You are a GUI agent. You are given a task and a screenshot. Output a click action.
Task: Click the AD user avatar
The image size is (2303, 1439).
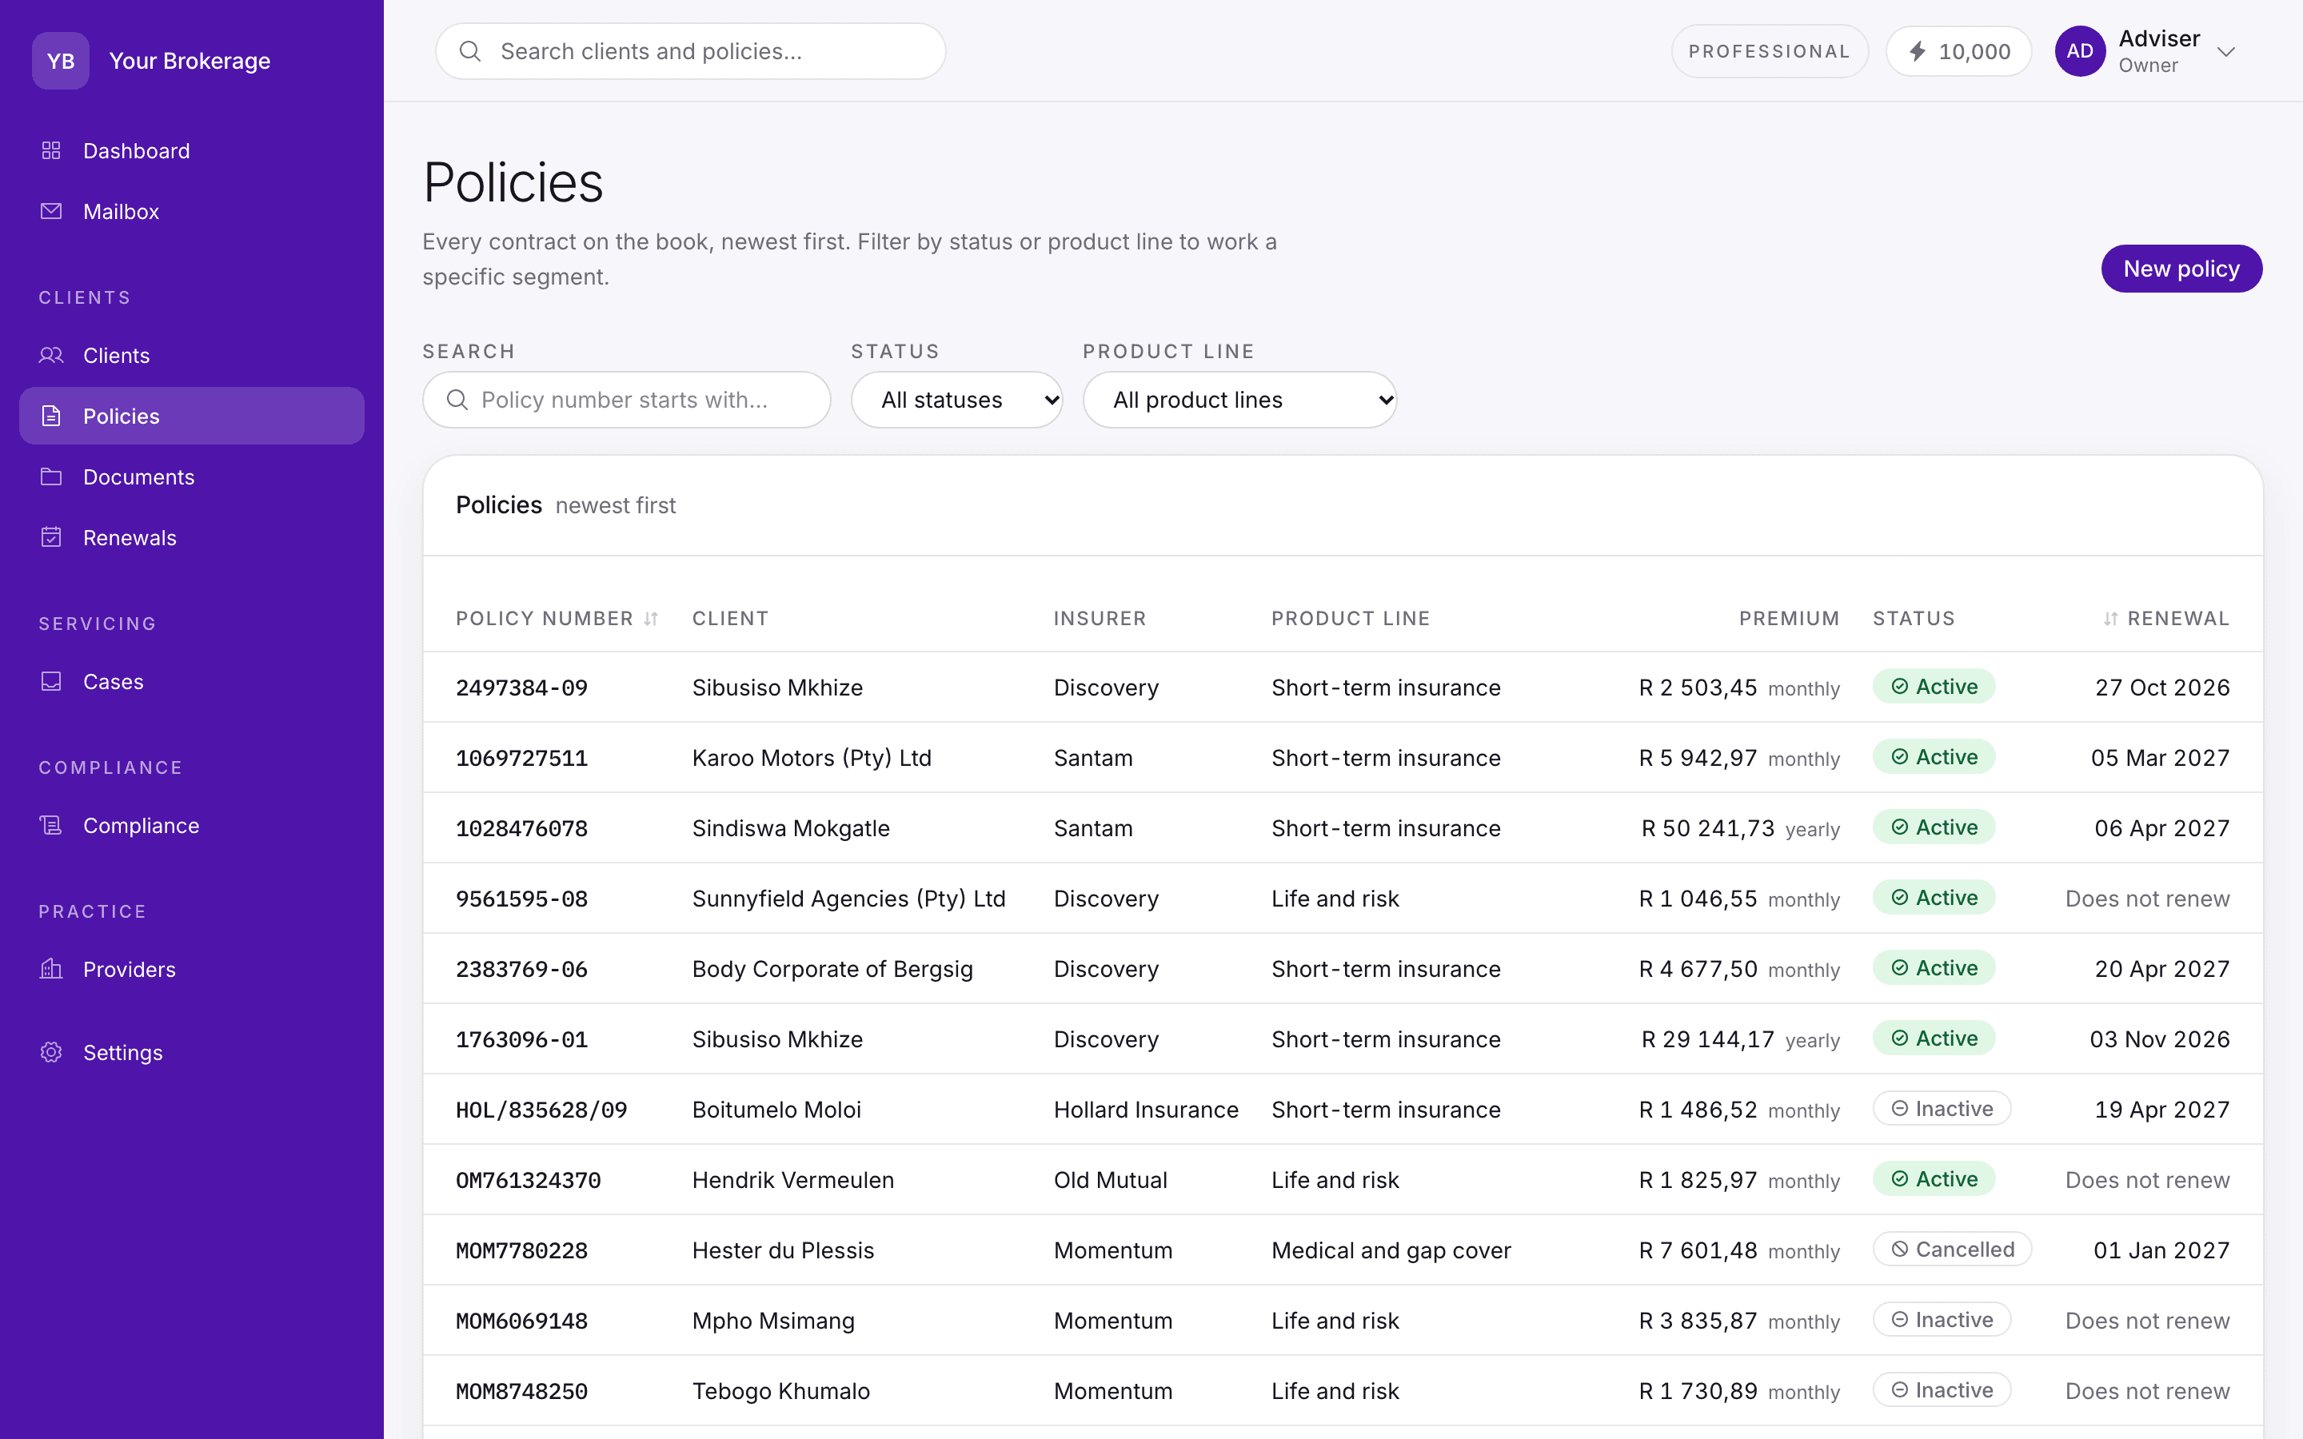pyautogui.click(x=2079, y=51)
